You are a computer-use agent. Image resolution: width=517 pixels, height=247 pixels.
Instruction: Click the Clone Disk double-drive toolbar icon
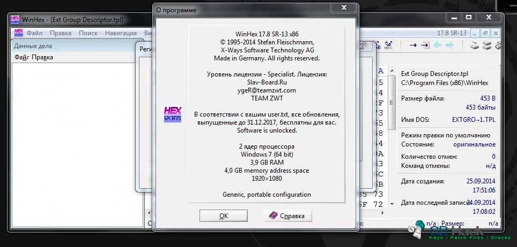click(x=487, y=45)
